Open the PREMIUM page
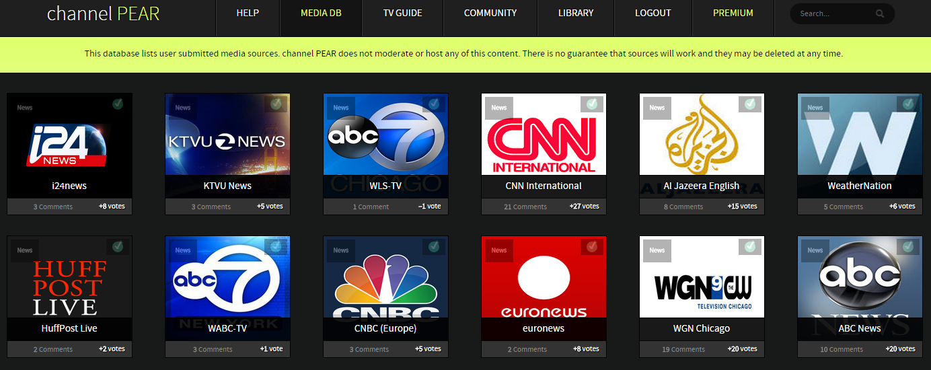 click(733, 13)
